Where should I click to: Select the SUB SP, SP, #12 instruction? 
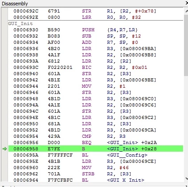pyautogui.click(x=96, y=36)
